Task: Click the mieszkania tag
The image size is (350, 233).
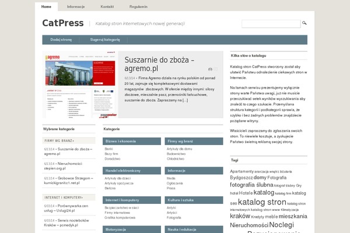Action: [x=293, y=216]
